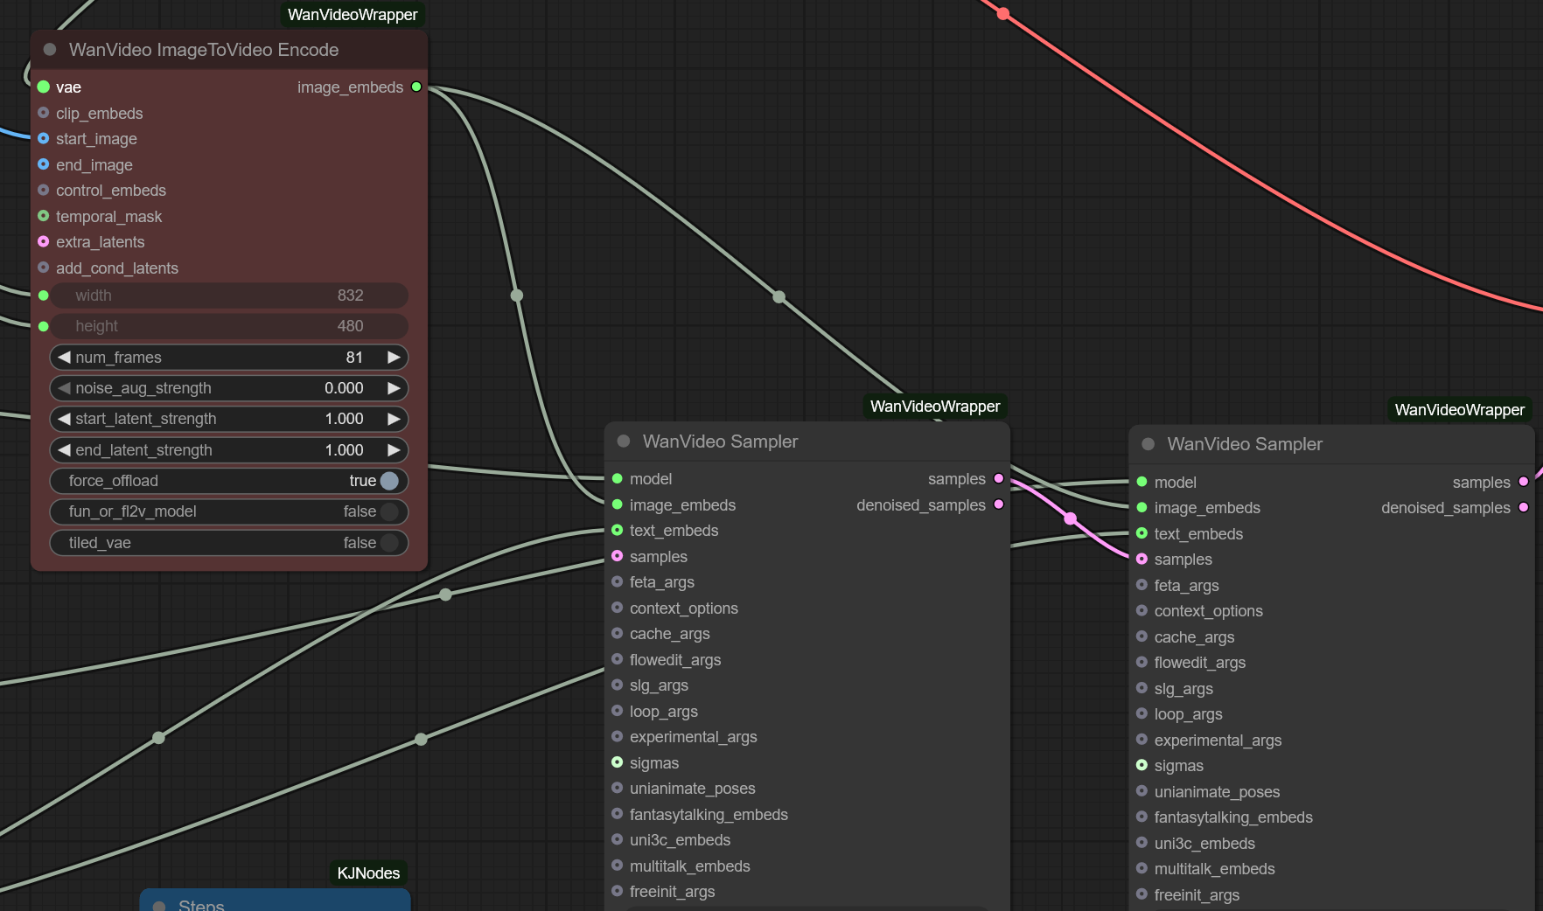Click the clip_embeds input socket
Screen dimensions: 1543x911
point(44,113)
